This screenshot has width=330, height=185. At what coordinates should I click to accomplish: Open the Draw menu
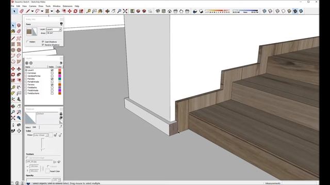(x=41, y=6)
